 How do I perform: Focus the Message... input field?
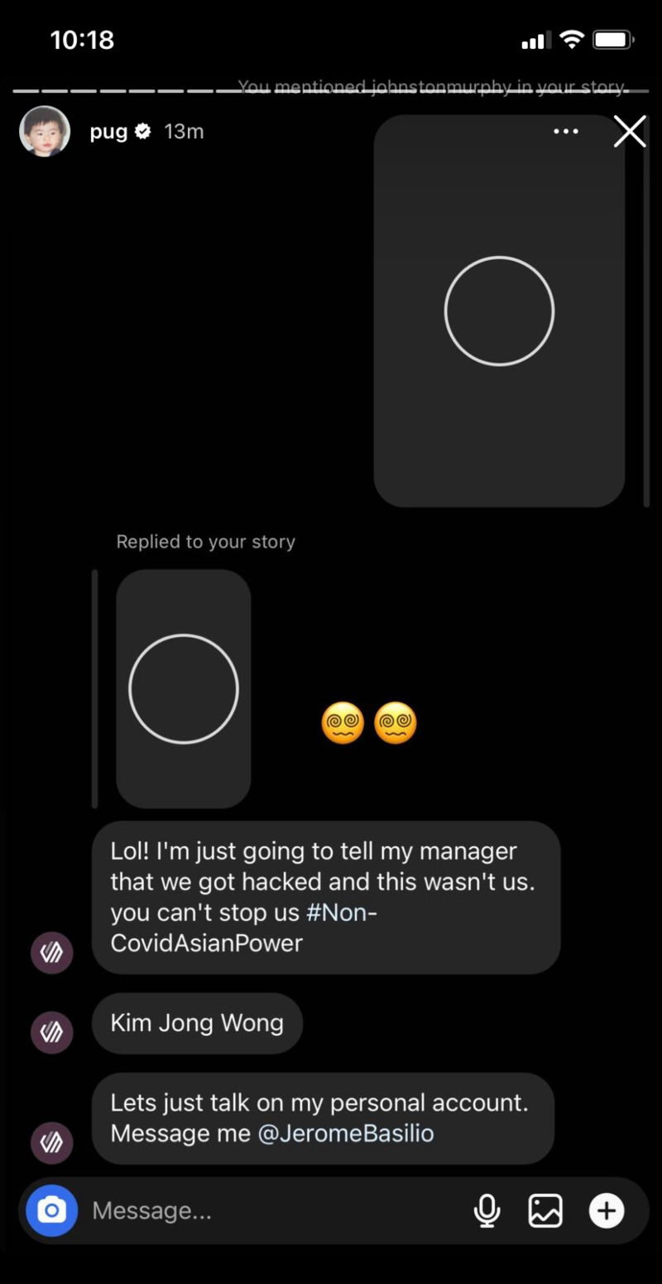(x=273, y=1211)
